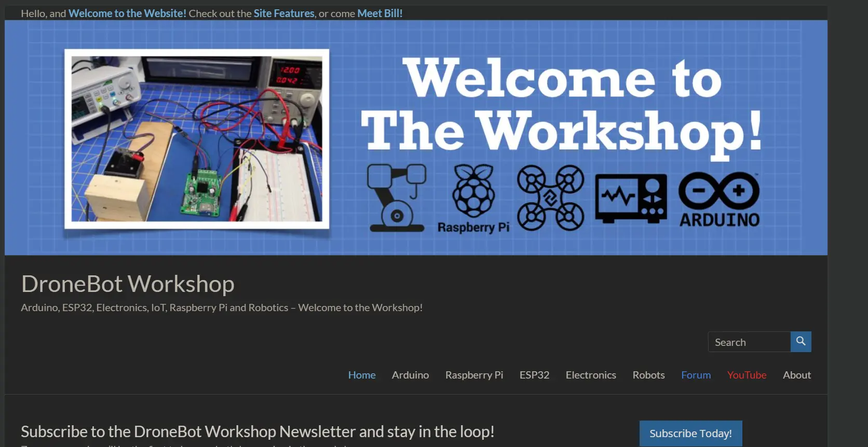Viewport: 868px width, 447px height.
Task: Open the About menu item
Action: pyautogui.click(x=797, y=375)
